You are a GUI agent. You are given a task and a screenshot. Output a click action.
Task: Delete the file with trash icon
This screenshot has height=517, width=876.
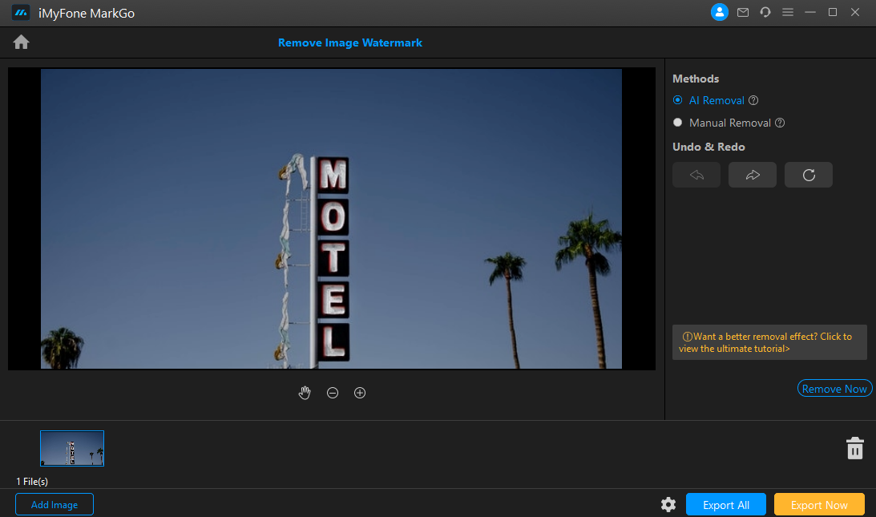(855, 448)
